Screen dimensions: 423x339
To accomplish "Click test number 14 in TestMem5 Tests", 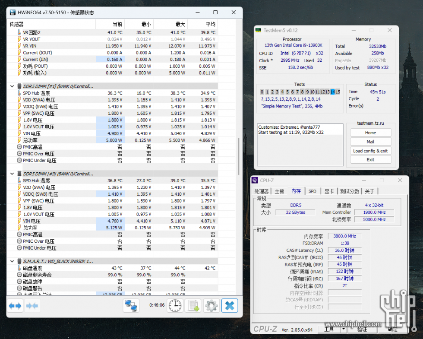I will click(x=332, y=92).
